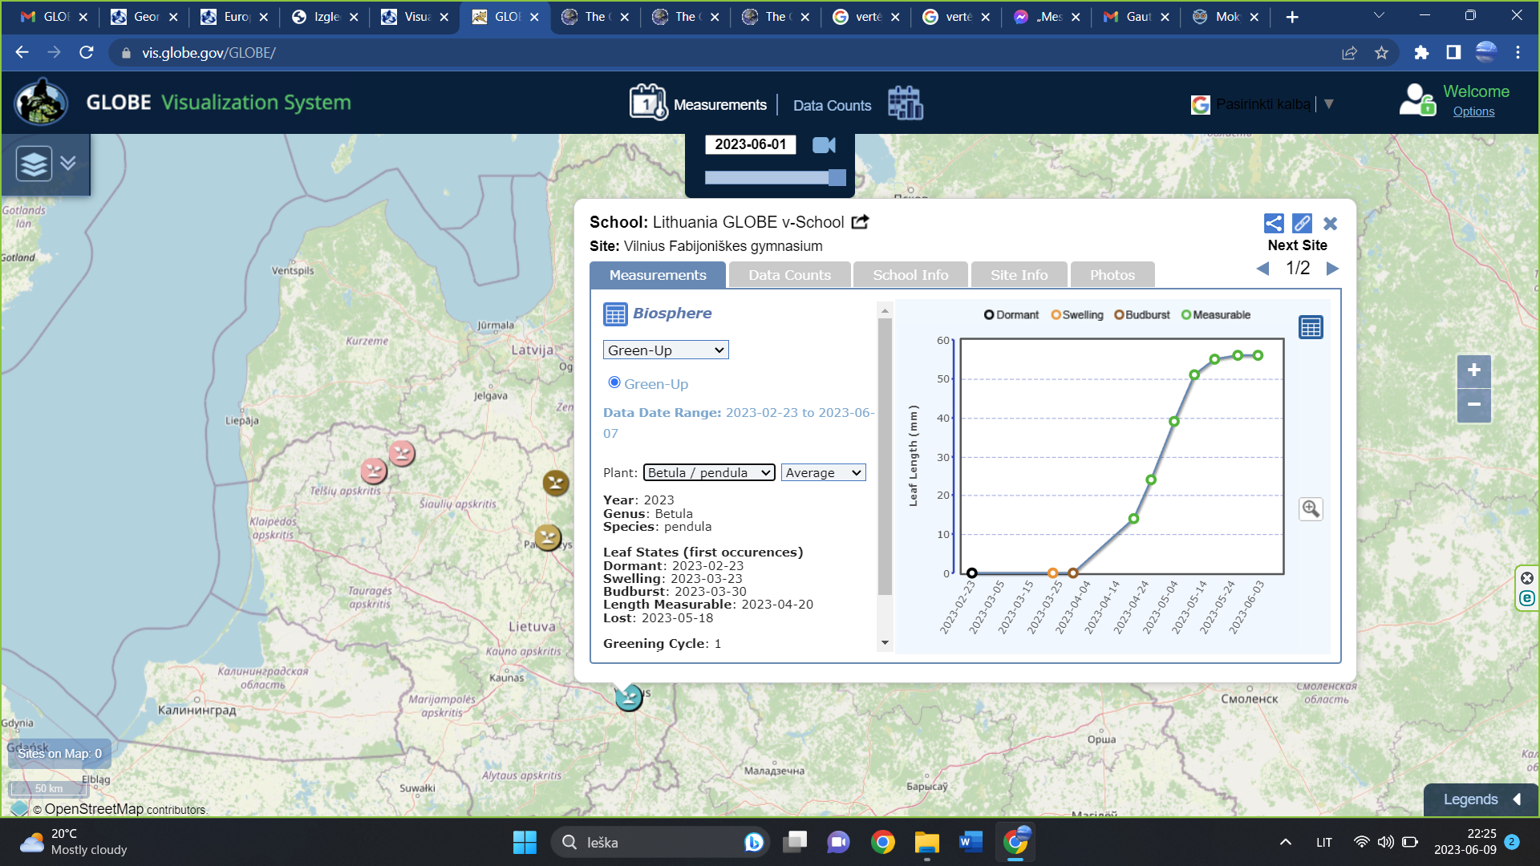The width and height of the screenshot is (1540, 866).
Task: Click the Data Counts calendar grid icon
Action: point(906,104)
